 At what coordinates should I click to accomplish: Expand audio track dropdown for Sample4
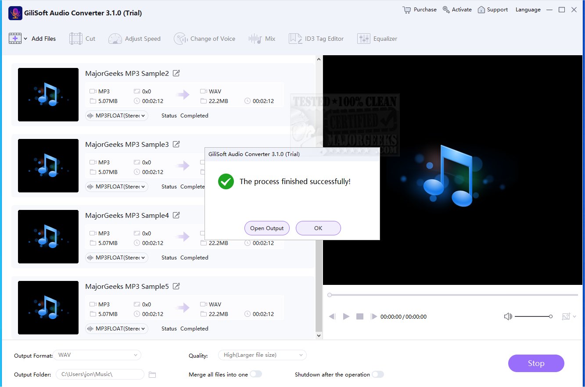tap(117, 258)
